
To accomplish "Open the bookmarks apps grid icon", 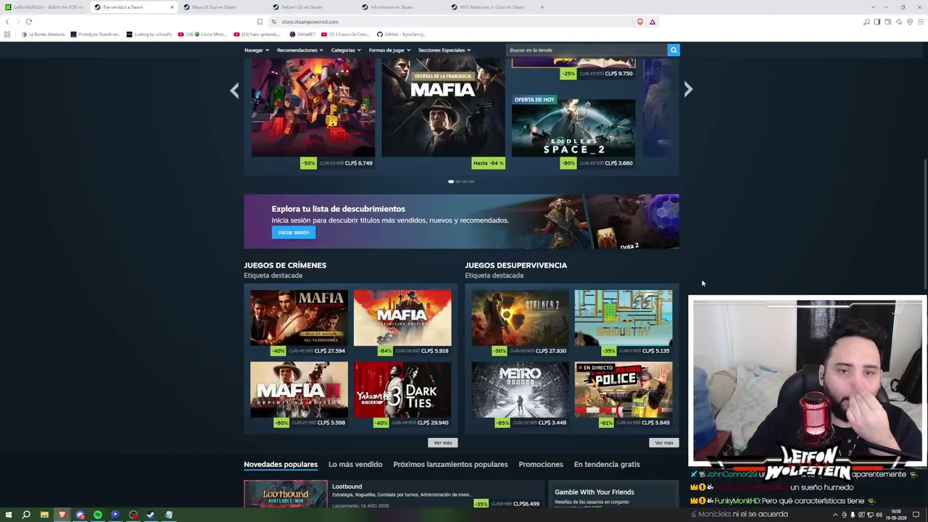I will (x=7, y=34).
